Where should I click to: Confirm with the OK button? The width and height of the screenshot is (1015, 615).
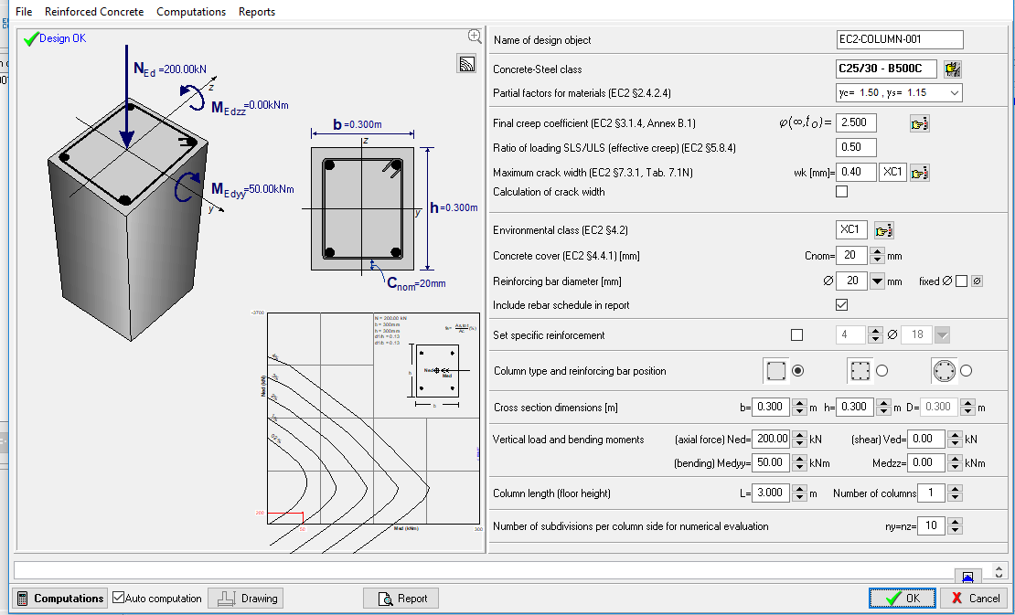point(903,599)
